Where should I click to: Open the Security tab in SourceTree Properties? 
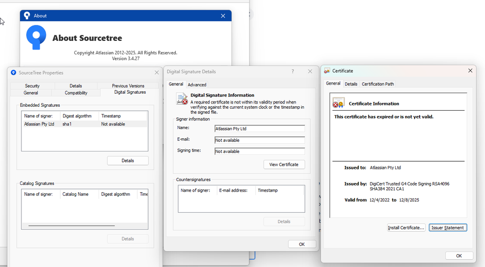(32, 86)
